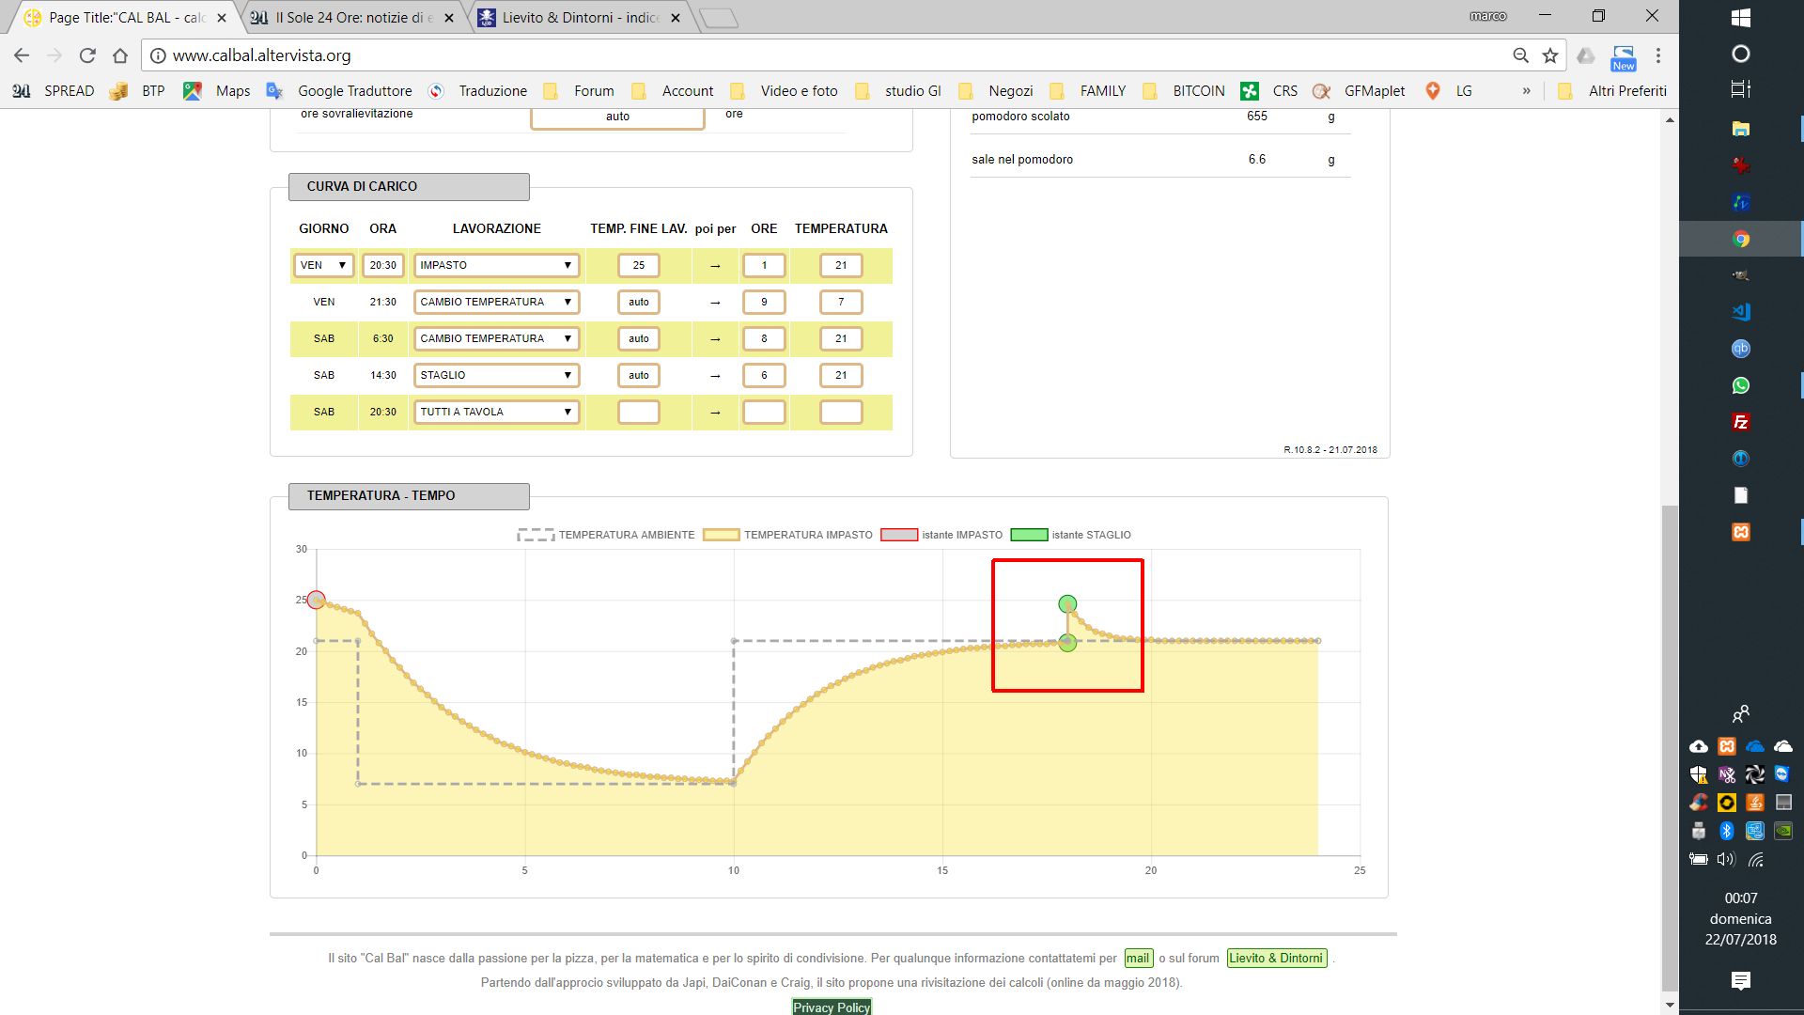Open the LG bookmark
The width and height of the screenshot is (1804, 1015).
pos(1448,91)
